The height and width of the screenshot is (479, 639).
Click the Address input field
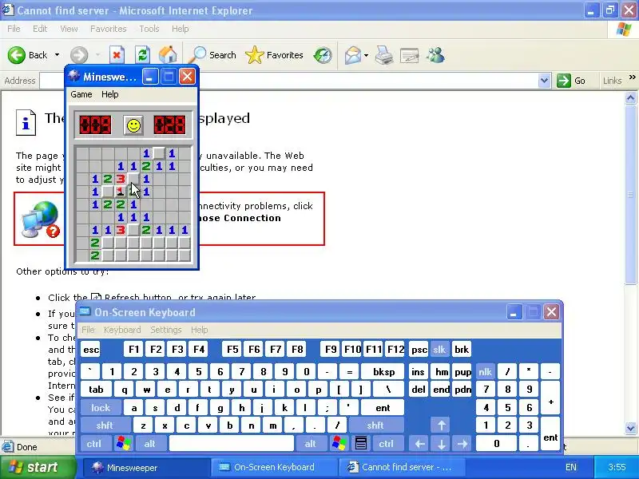288,81
